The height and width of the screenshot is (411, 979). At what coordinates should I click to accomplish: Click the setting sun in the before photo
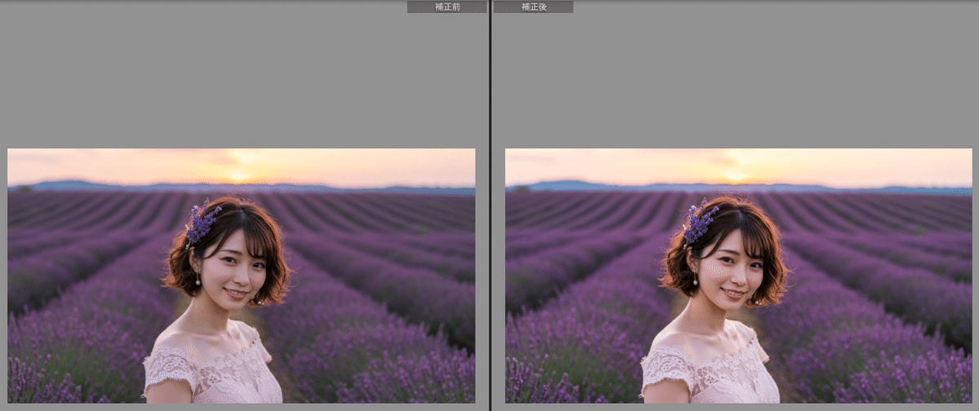click(x=239, y=175)
